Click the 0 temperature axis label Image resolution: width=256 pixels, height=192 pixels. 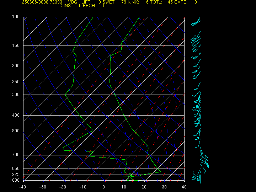click(104, 187)
